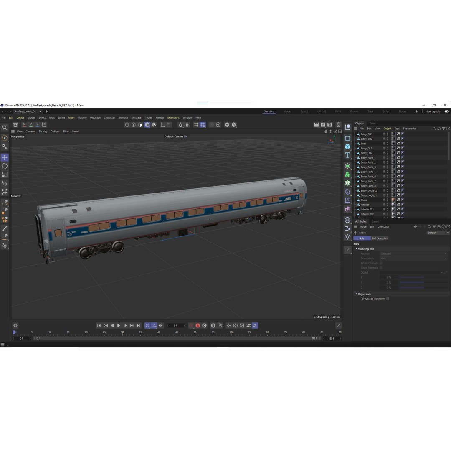Click the green cloner MoGraph icon

click(347, 174)
